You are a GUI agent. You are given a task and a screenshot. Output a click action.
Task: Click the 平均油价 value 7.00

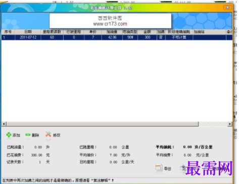113,155
